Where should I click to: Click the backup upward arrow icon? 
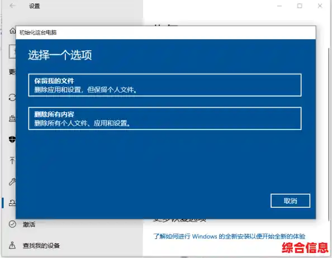coord(12,160)
